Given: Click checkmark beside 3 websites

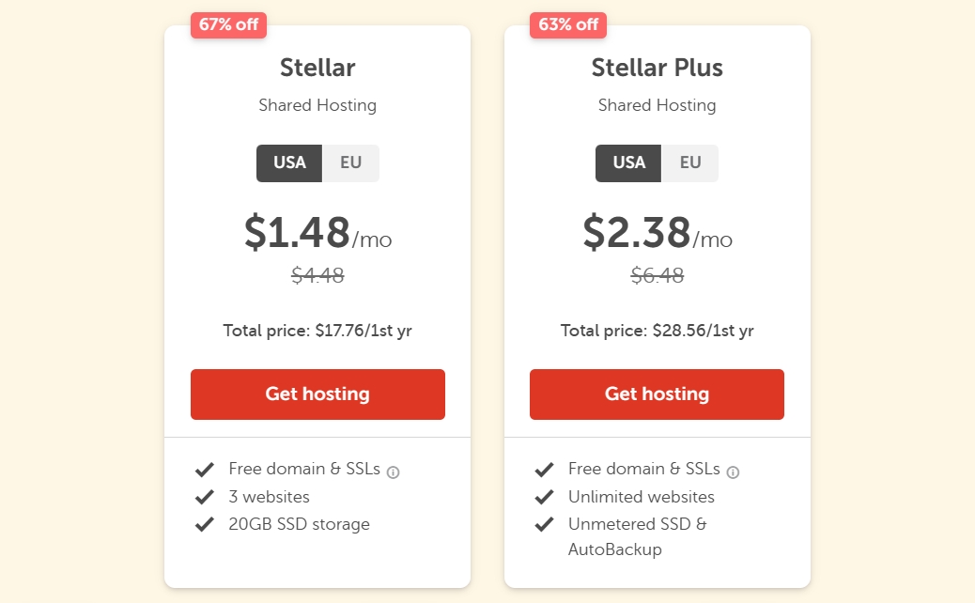Looking at the screenshot, I should pos(204,497).
